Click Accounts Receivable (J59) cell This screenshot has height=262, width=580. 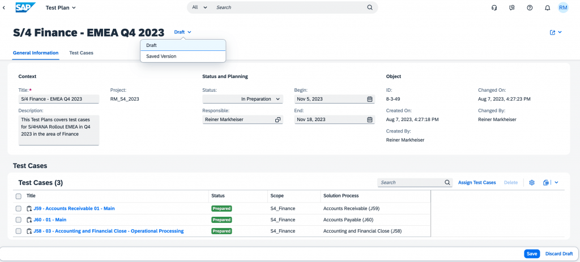(351, 208)
